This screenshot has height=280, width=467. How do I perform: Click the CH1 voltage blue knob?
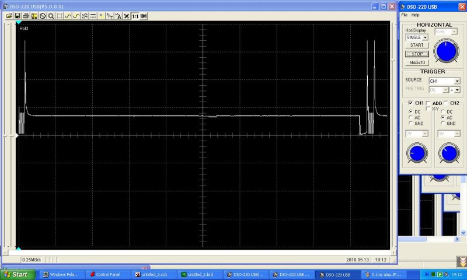click(417, 153)
